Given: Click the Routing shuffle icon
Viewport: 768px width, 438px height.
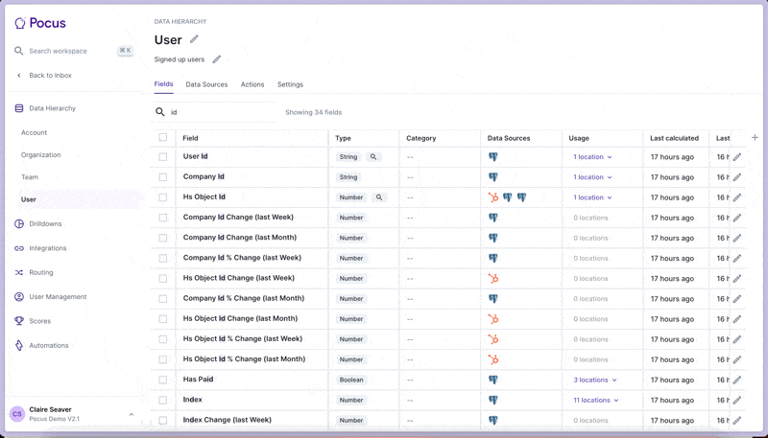Looking at the screenshot, I should tap(19, 272).
